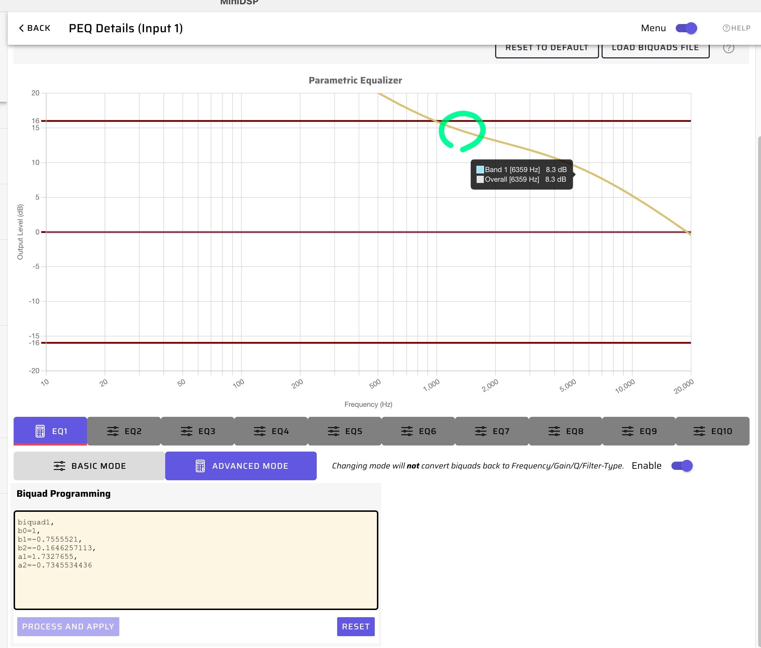Open the EQ7 band tab
Image resolution: width=761 pixels, height=648 pixels.
492,431
